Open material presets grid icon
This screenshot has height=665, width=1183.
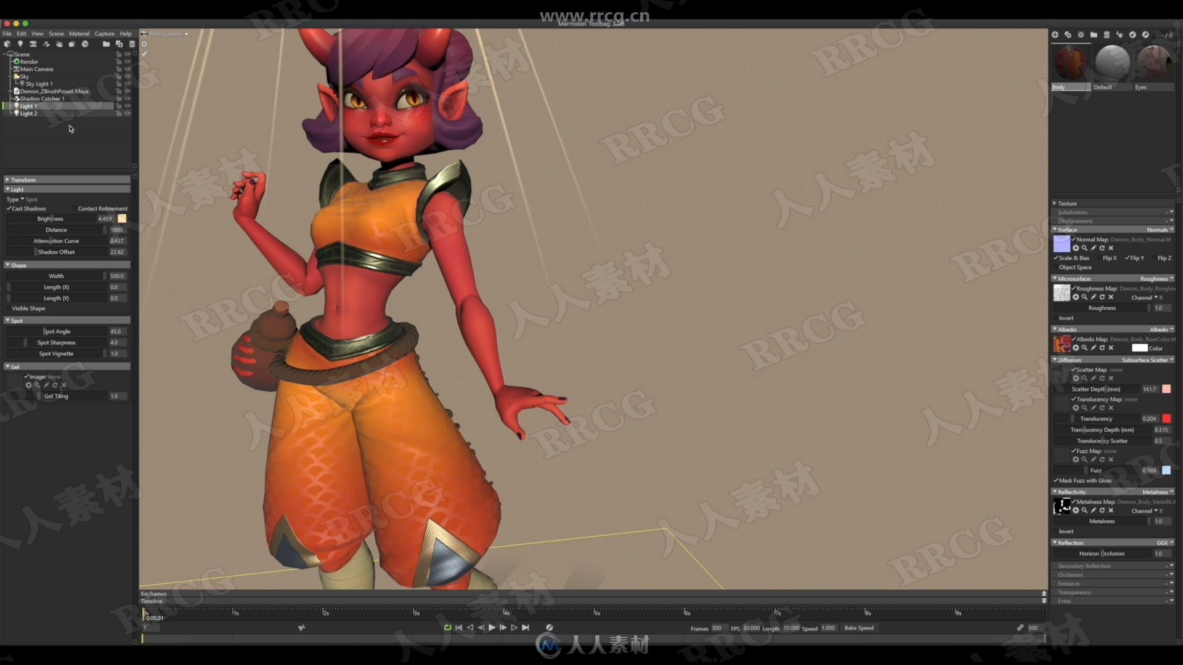click(1081, 35)
